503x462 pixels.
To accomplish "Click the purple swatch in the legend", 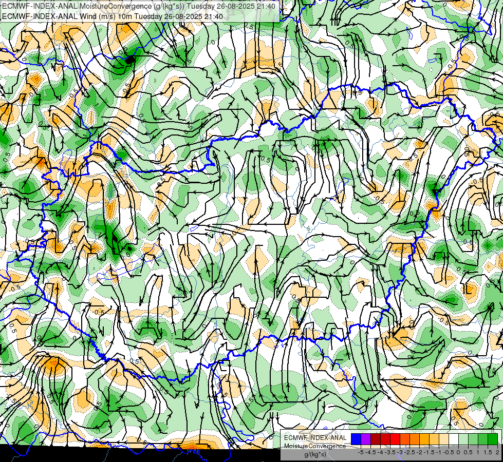I will click(366, 439).
